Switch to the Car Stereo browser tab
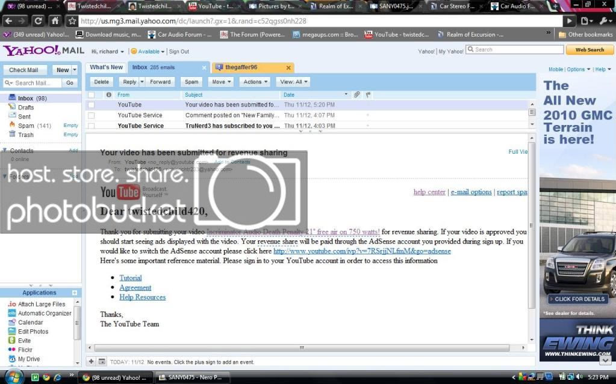The width and height of the screenshot is (616, 384). coord(456,6)
